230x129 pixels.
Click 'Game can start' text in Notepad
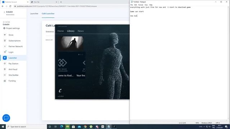(137, 11)
